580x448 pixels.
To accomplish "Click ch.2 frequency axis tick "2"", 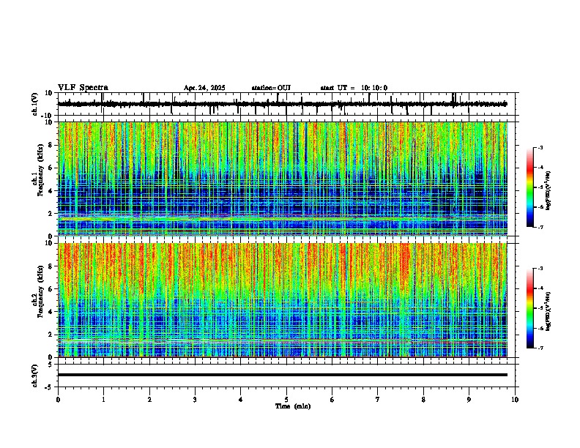I will click(51, 335).
